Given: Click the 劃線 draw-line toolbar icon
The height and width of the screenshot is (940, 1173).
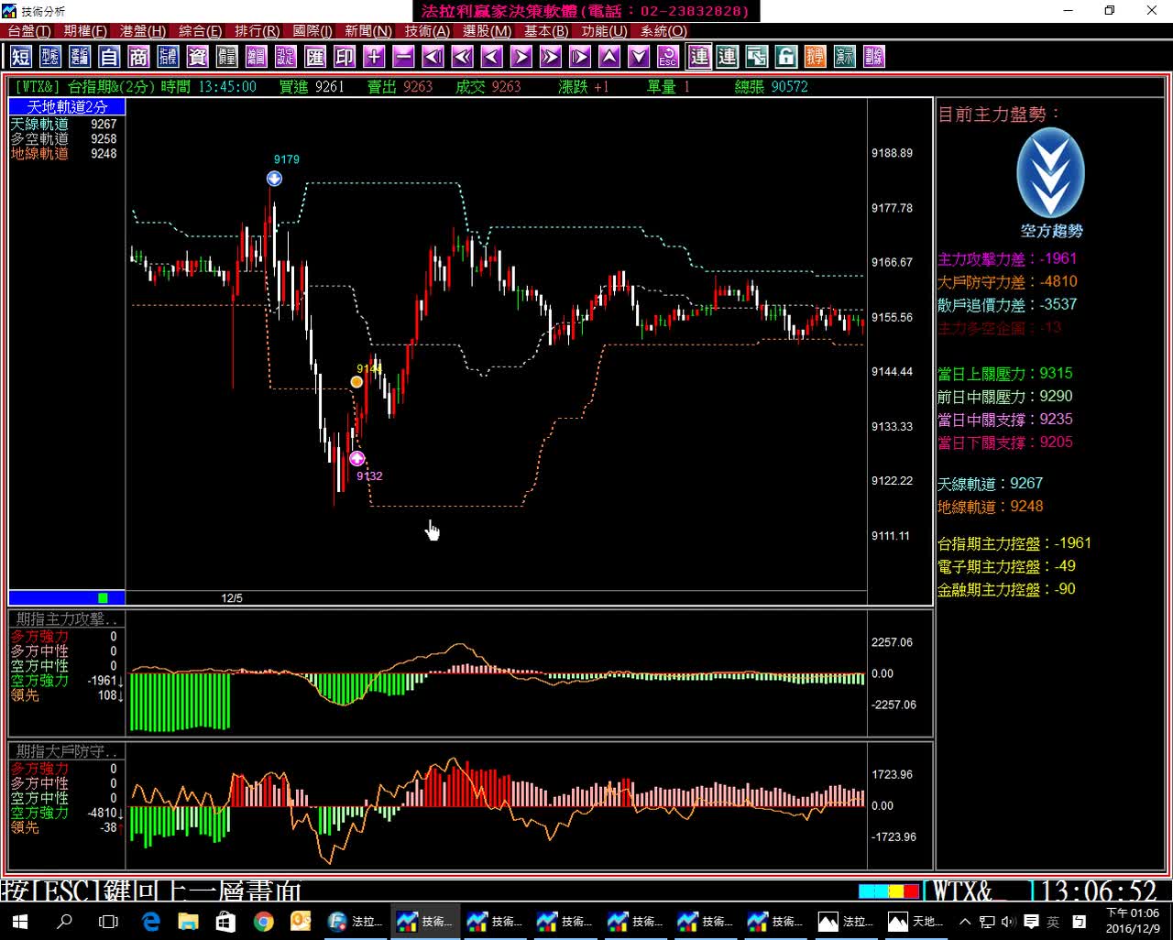Looking at the screenshot, I should (873, 57).
